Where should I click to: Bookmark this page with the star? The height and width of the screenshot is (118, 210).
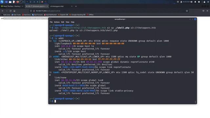click(187, 11)
